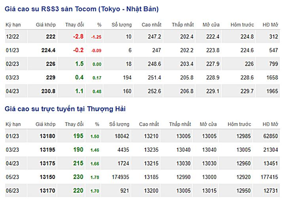Click the 05/23 volume 174935 cell
This screenshot has width=285, height=201.
coord(120,177)
